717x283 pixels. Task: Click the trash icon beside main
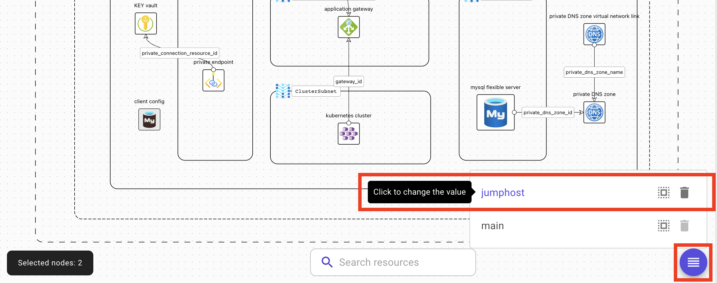[x=684, y=226]
